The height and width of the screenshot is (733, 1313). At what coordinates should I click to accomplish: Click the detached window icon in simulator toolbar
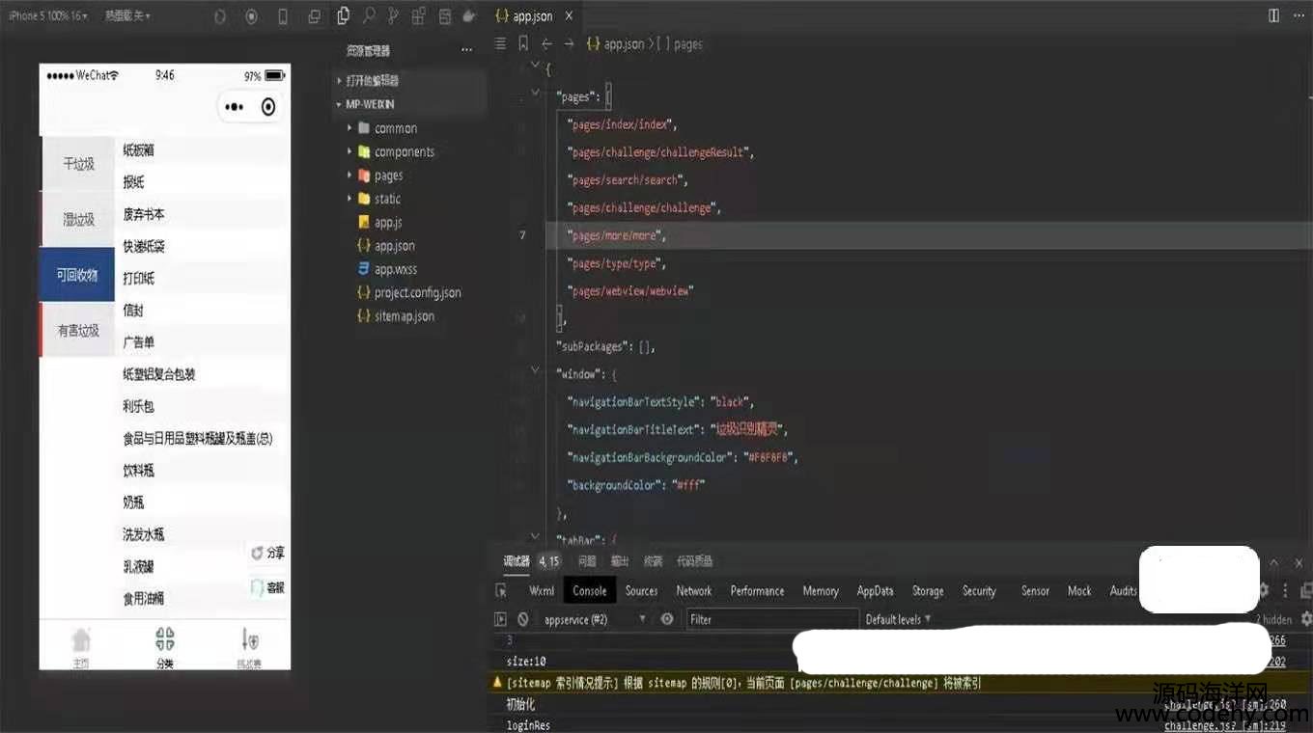(x=314, y=16)
